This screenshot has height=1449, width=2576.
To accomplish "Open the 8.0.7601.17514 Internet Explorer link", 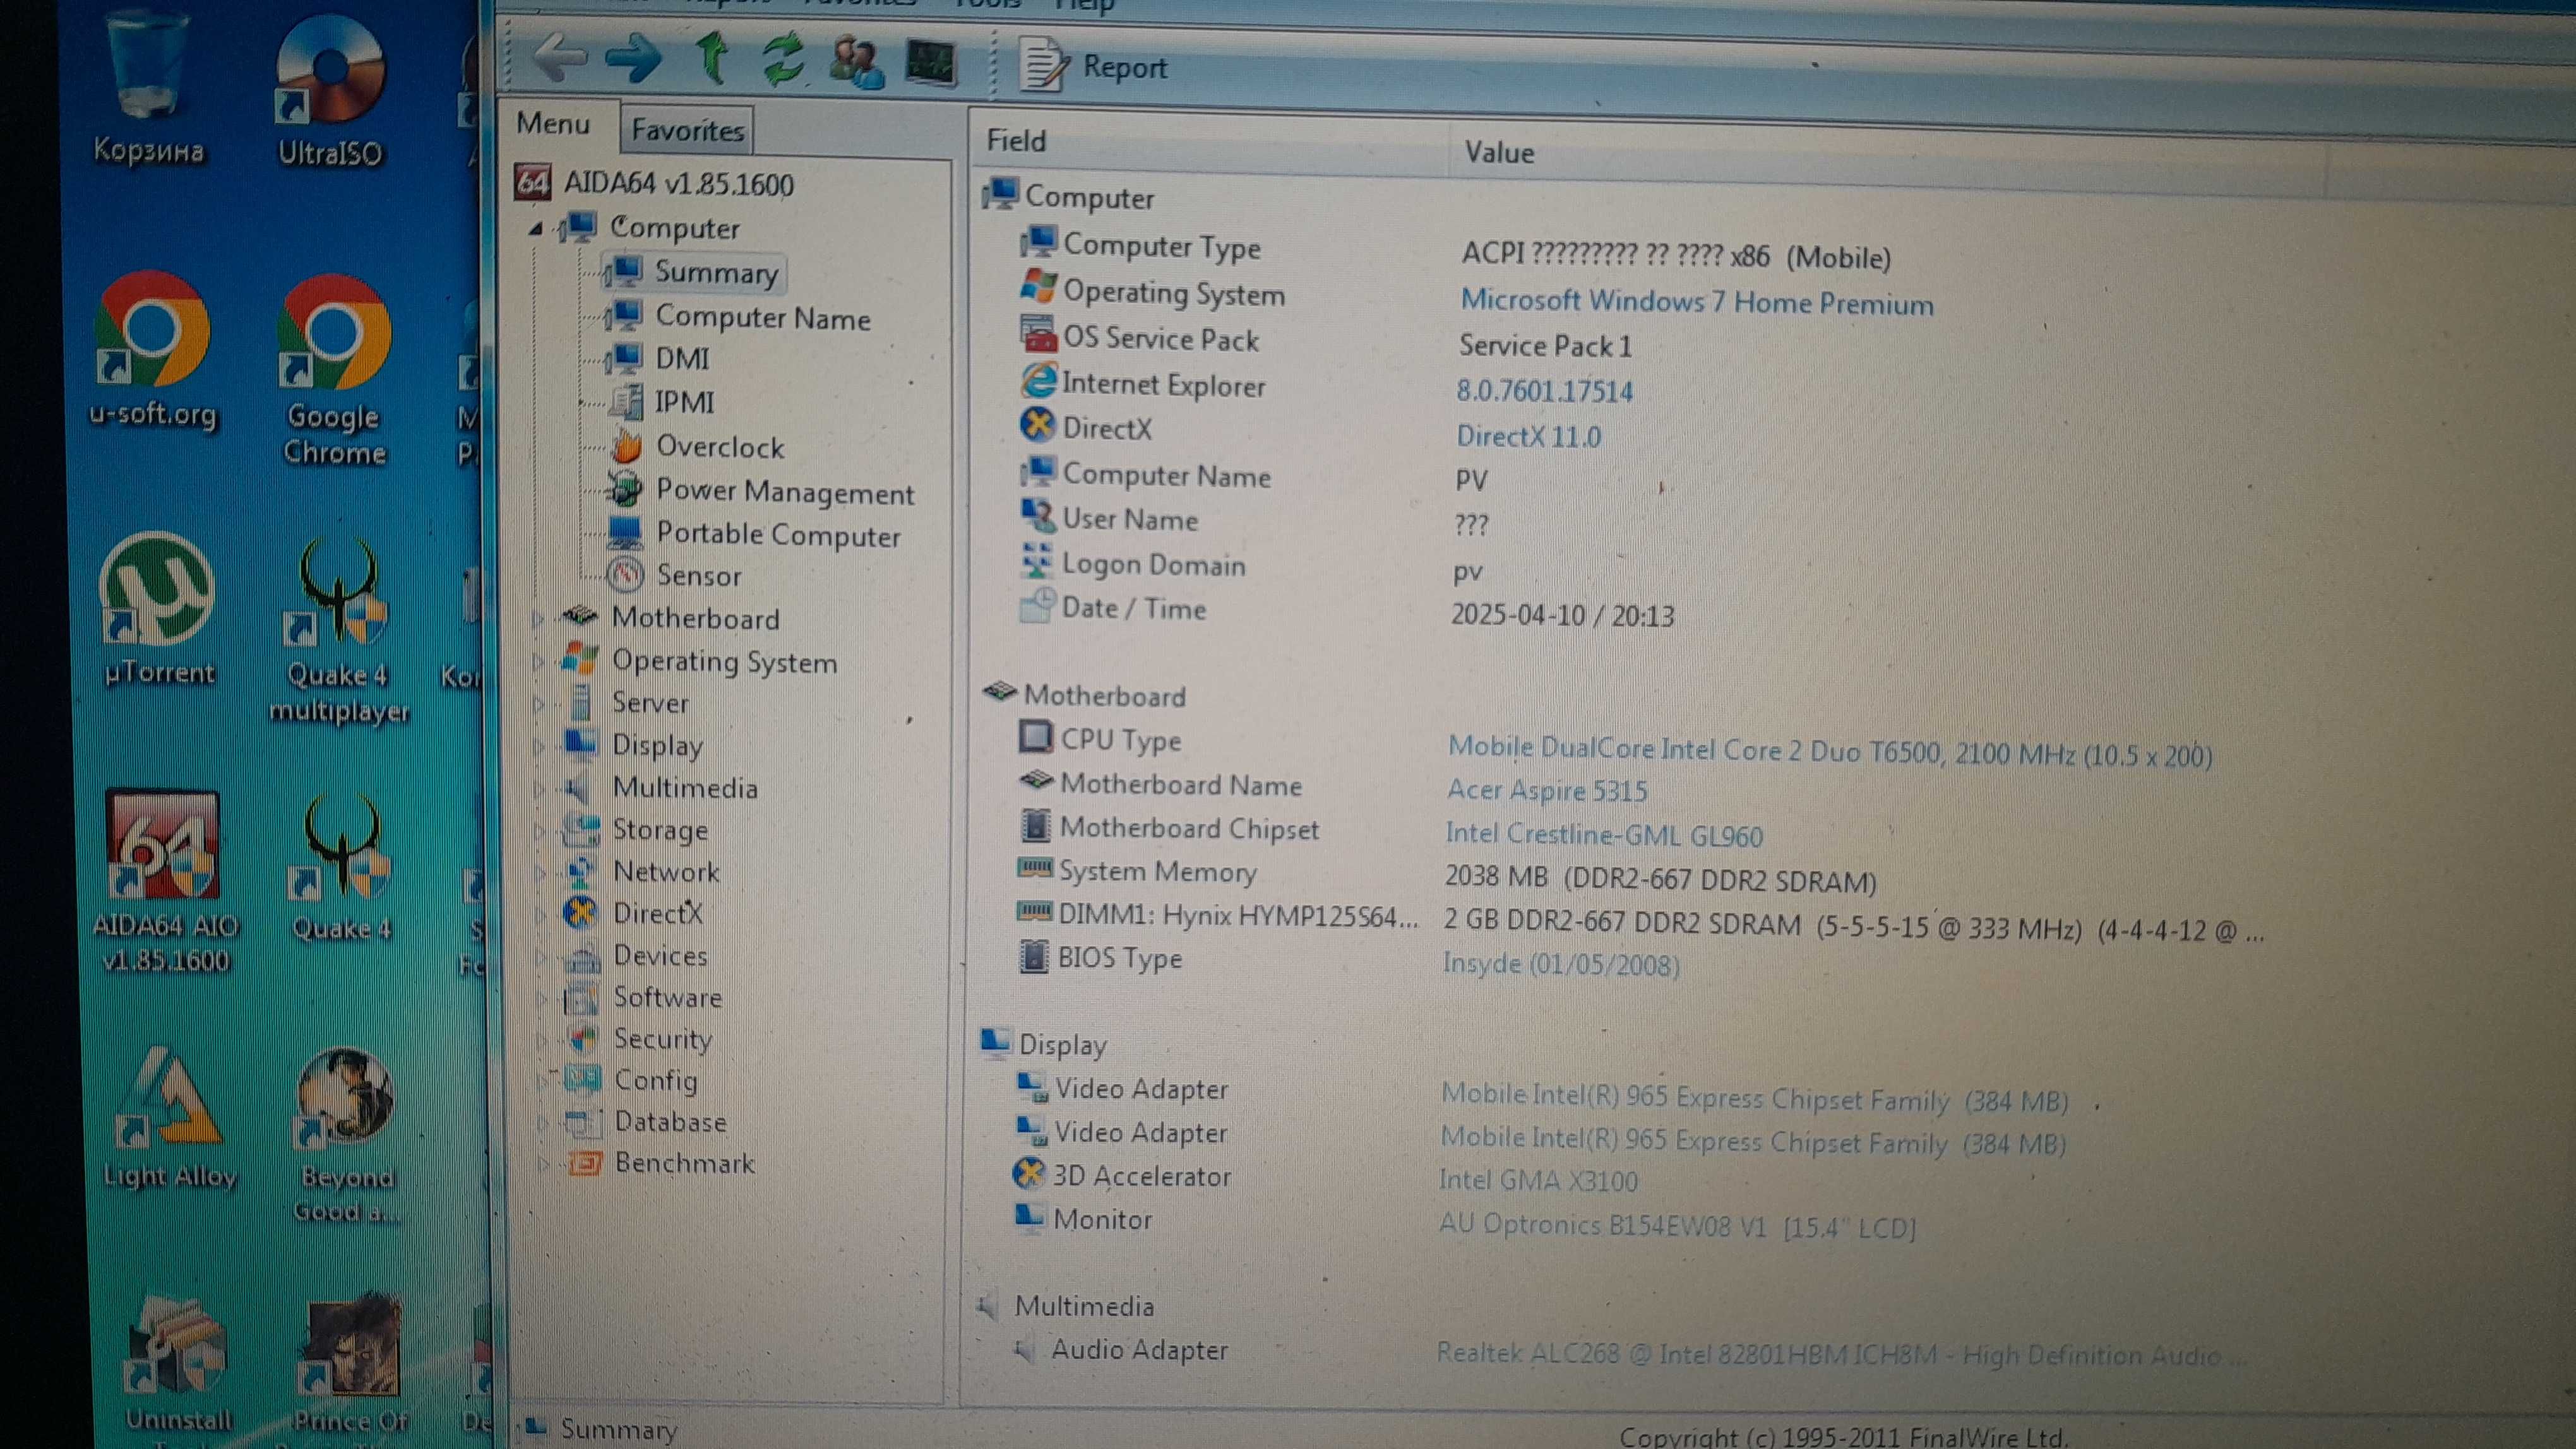I will tap(1545, 391).
